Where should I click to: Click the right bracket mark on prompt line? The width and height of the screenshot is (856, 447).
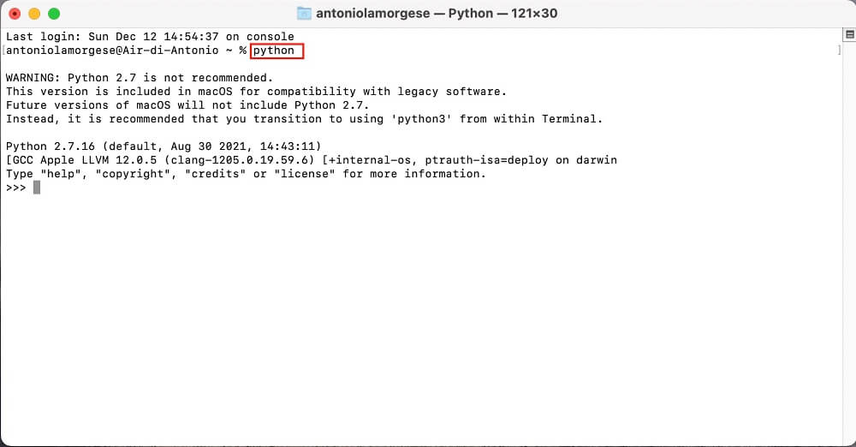point(839,51)
